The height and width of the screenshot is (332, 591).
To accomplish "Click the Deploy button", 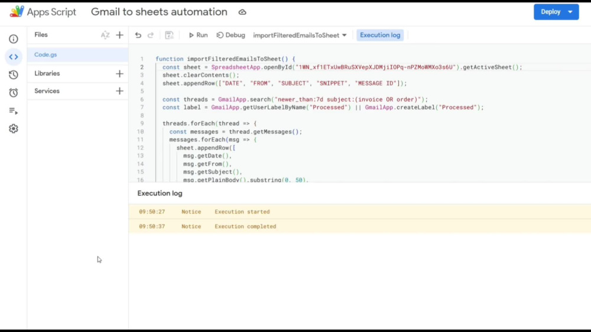I will [x=550, y=12].
